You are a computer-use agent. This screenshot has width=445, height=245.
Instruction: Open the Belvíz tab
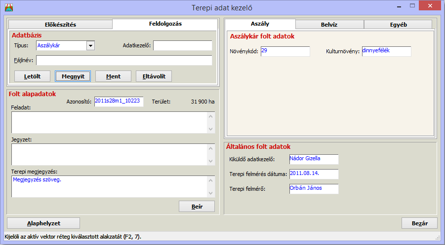pos(329,24)
